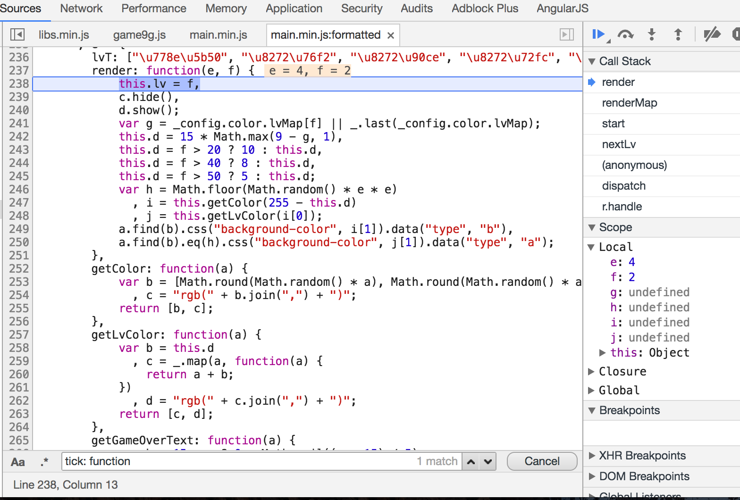Screen dimensions: 740x500
Task: Toggle the Deactivate breakpoints icon
Action: (712, 34)
